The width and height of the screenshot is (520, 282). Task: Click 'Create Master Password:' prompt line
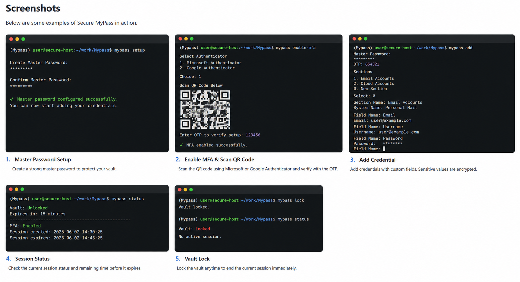[x=39, y=62]
